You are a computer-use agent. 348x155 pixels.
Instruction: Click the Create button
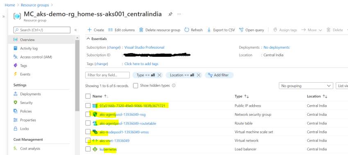(96, 30)
